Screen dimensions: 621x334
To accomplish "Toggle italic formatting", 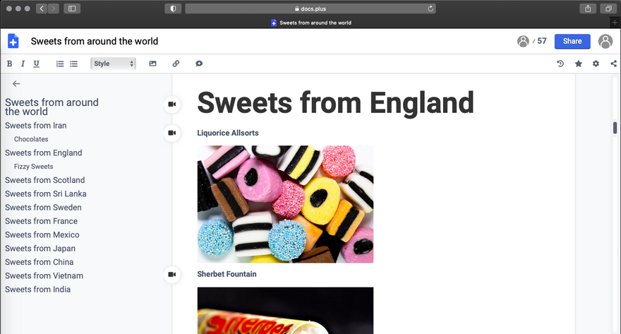I will point(23,64).
